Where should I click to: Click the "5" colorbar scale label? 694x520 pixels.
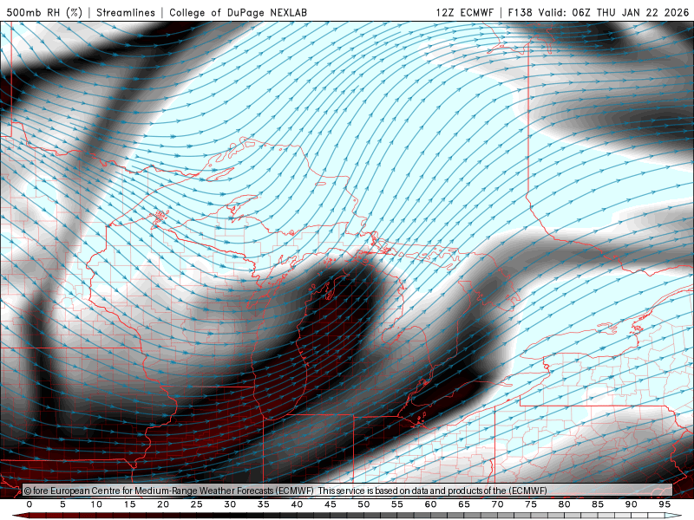(x=62, y=504)
